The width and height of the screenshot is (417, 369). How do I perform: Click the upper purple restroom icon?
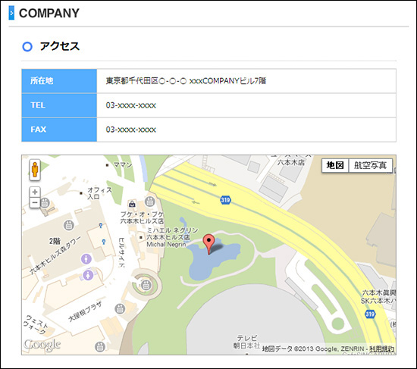pos(86,258)
